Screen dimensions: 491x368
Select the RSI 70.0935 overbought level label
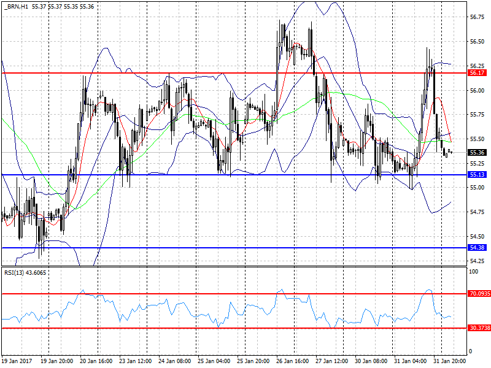point(479,294)
